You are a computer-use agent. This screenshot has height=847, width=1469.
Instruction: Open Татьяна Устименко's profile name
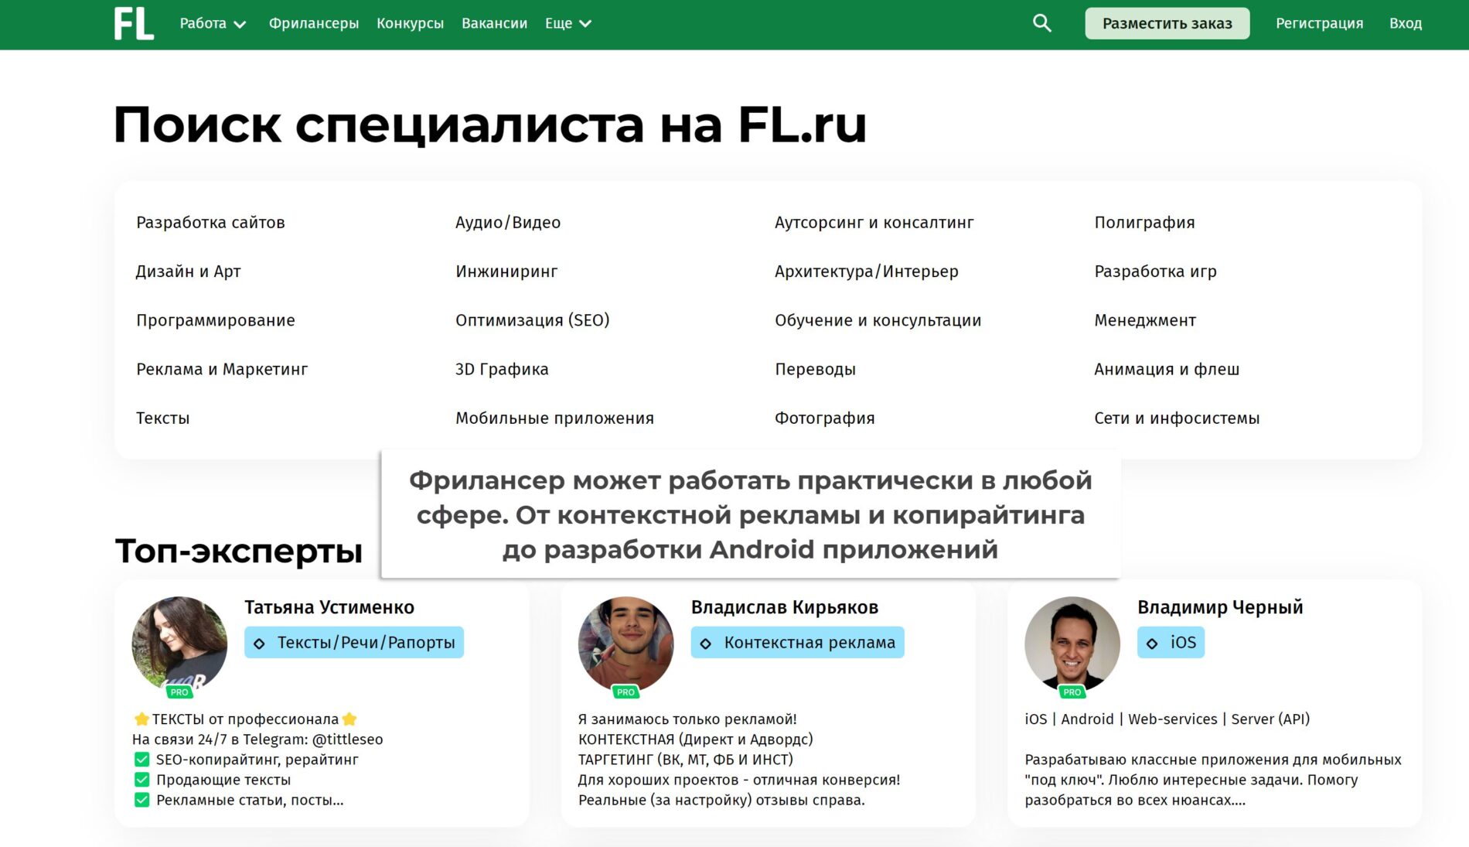(329, 608)
